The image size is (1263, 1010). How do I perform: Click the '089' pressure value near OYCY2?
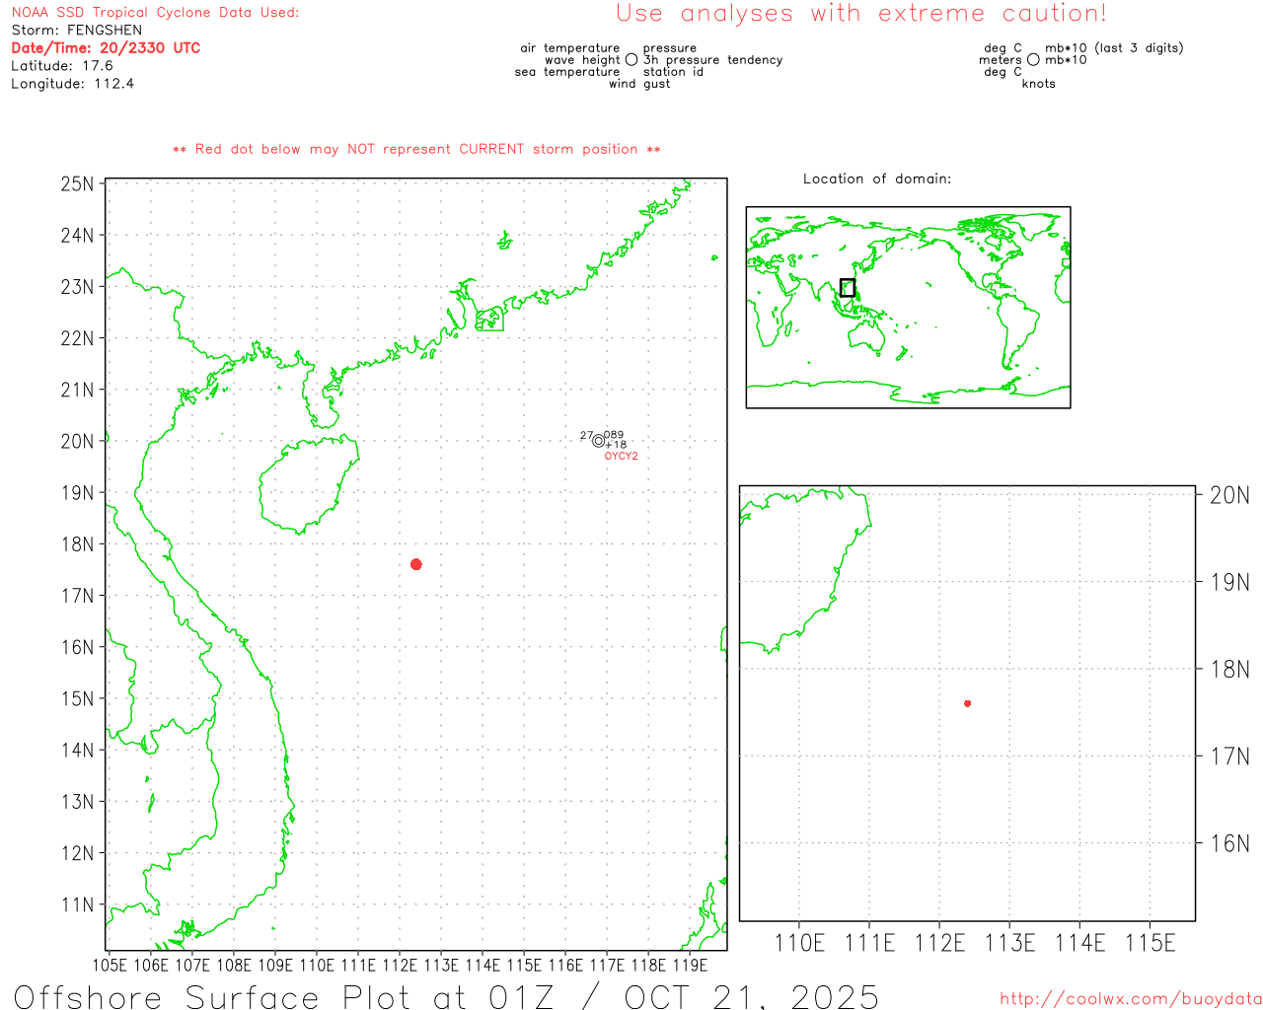[614, 434]
